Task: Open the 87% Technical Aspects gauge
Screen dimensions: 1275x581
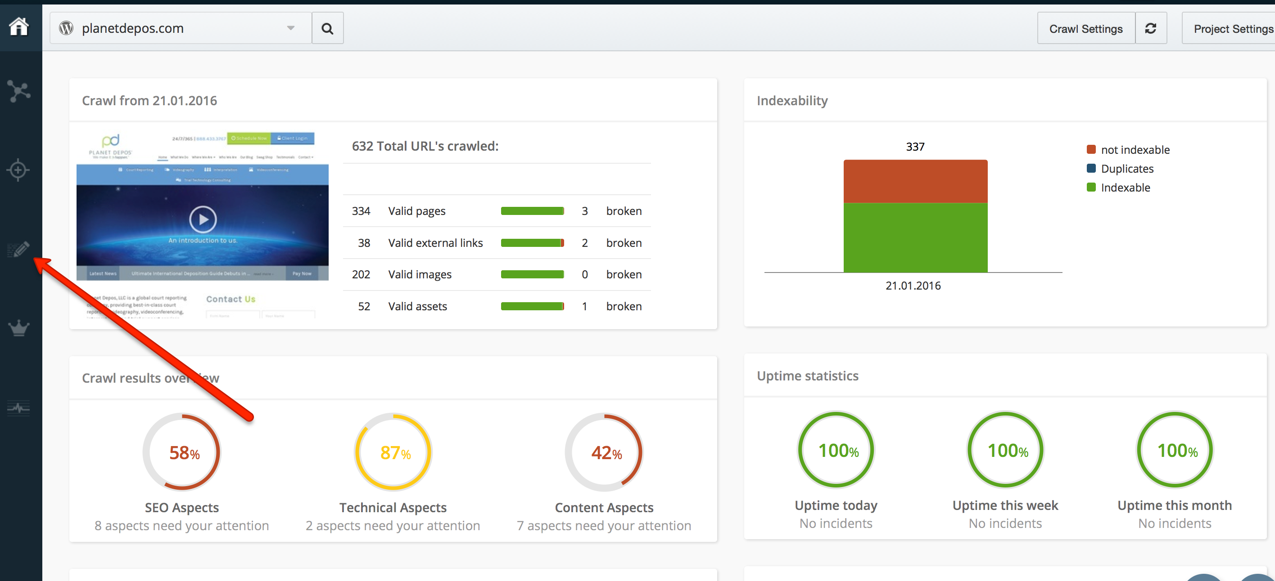Action: 393,452
